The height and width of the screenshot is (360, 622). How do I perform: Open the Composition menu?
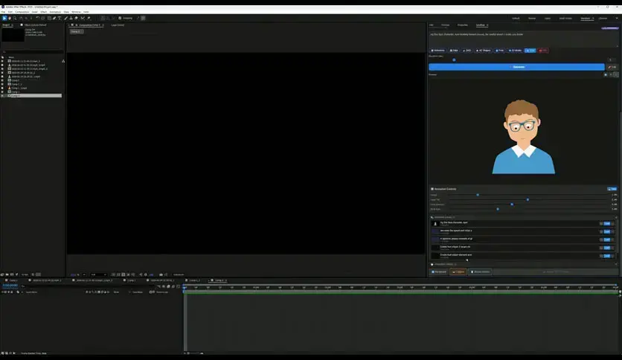tap(22, 12)
